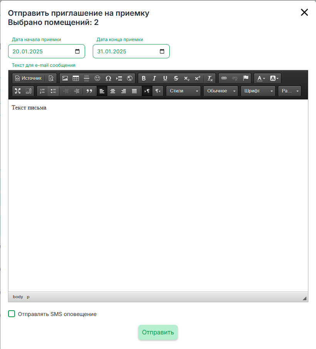Open background color picker
Screen dimensions: 316x349
point(274,78)
